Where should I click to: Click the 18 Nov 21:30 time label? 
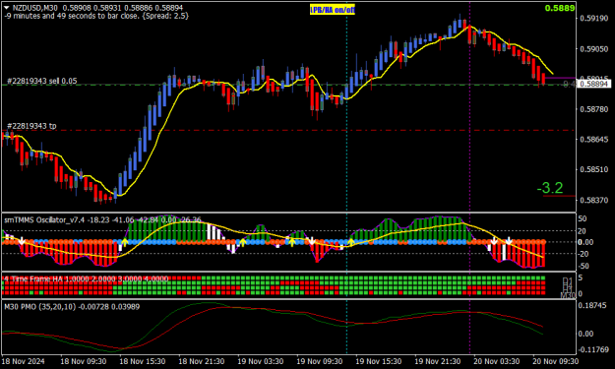pyautogui.click(x=202, y=361)
